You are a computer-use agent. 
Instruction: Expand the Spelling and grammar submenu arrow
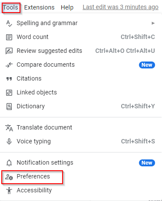point(153,23)
